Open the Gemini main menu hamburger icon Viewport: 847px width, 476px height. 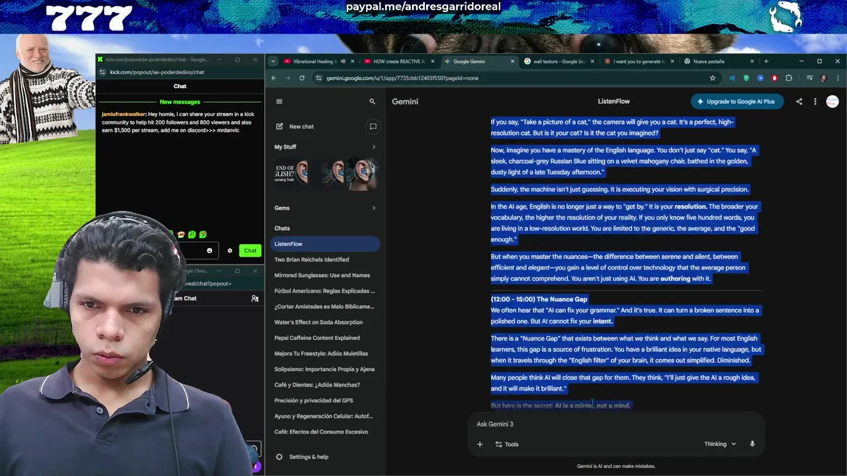279,101
